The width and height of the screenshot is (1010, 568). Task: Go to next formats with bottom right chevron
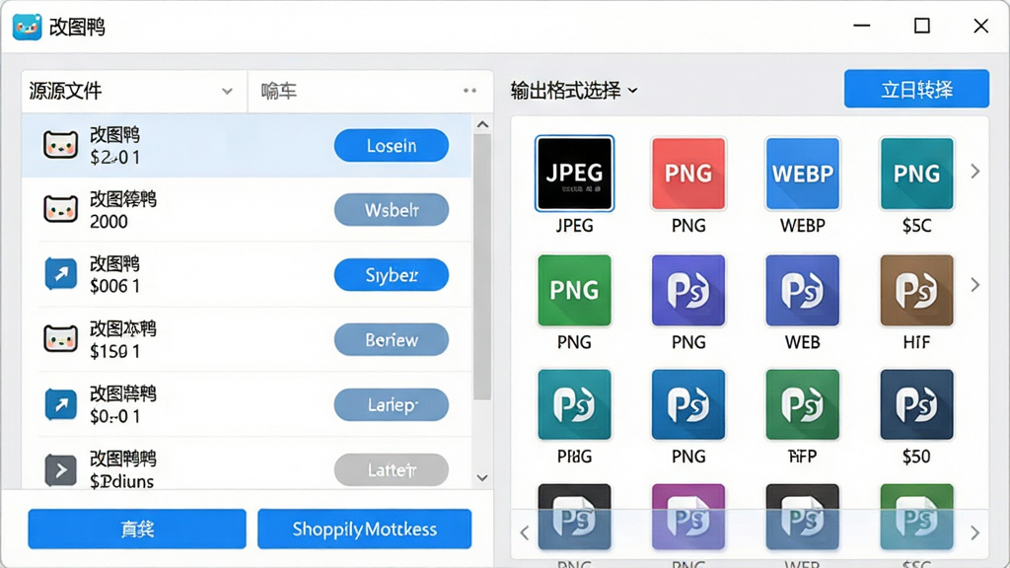point(975,533)
